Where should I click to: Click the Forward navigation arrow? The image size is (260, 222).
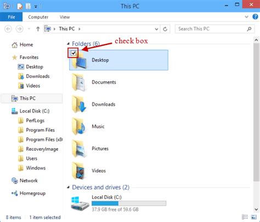click(19, 29)
